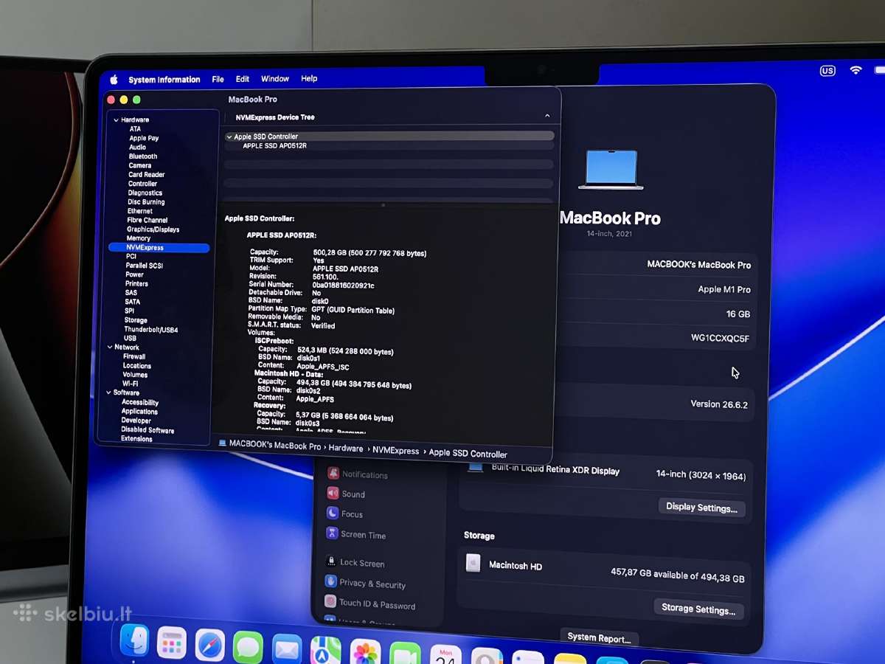Select Memory in Hardware list
The image size is (885, 664).
point(138,238)
